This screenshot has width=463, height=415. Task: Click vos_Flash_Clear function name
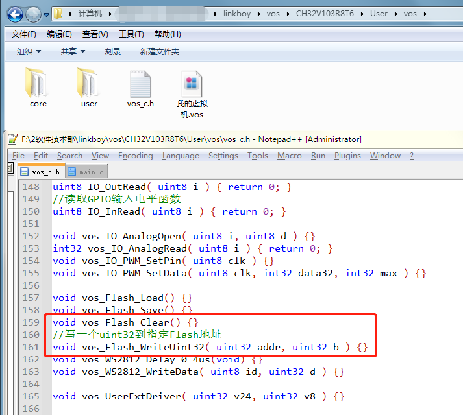pyautogui.click(x=126, y=322)
